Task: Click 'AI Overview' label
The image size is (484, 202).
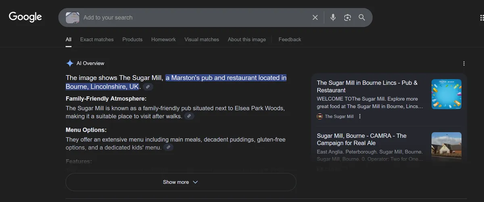Action: click(90, 63)
